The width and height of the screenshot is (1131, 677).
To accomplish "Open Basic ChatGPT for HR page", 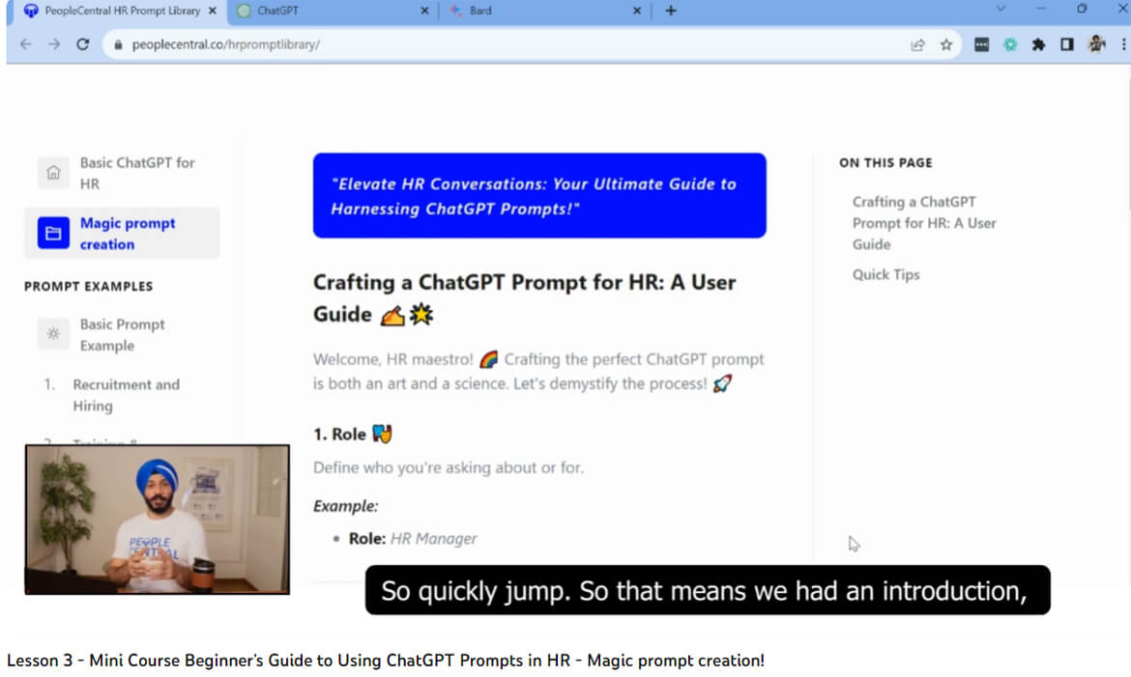I will [x=137, y=173].
